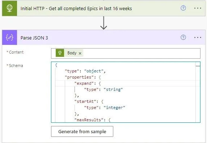Place cursor on "expand" line in schema
This screenshot has width=207, height=143.
pos(88,84)
